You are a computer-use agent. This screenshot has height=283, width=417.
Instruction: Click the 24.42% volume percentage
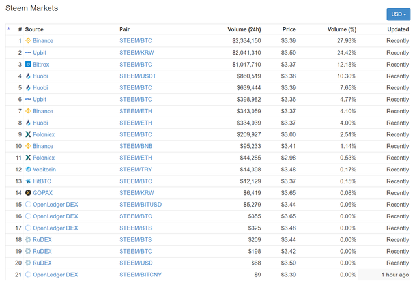347,52
